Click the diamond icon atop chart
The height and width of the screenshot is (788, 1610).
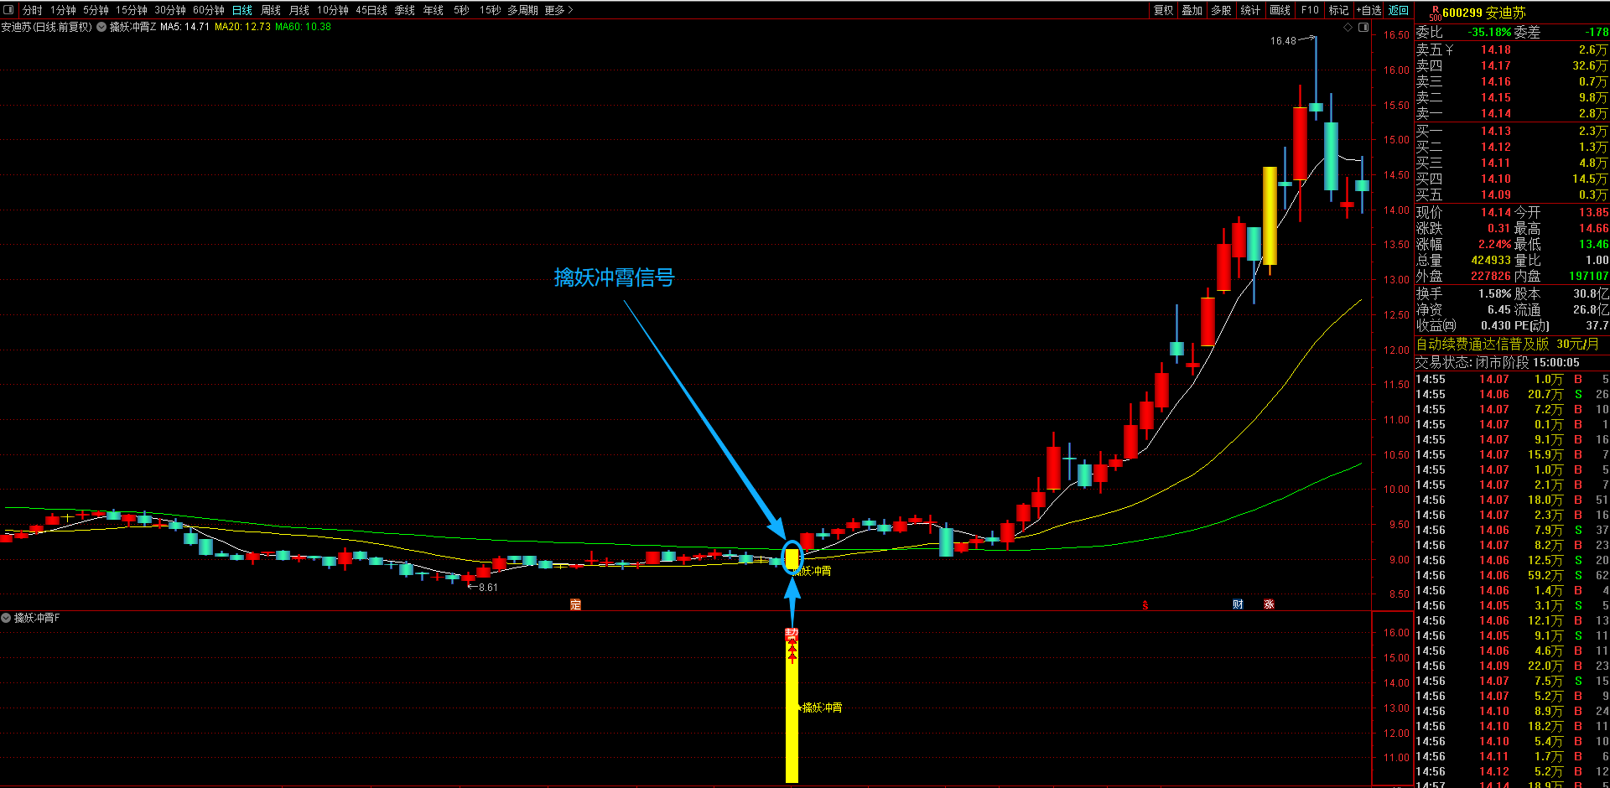[1348, 28]
